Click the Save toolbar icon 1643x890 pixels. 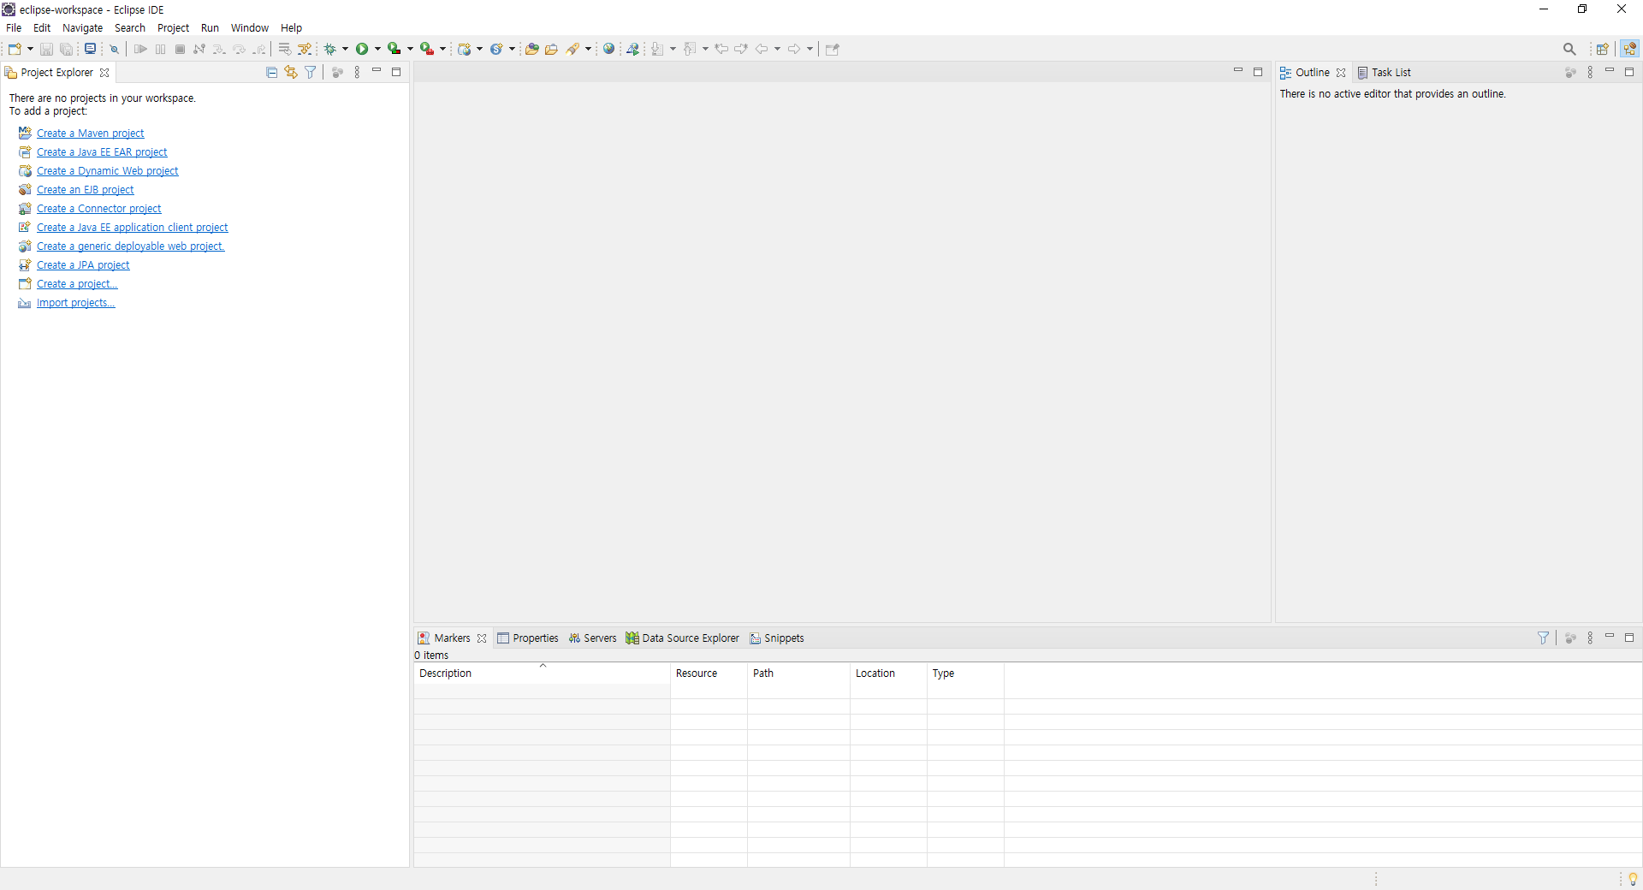46,49
